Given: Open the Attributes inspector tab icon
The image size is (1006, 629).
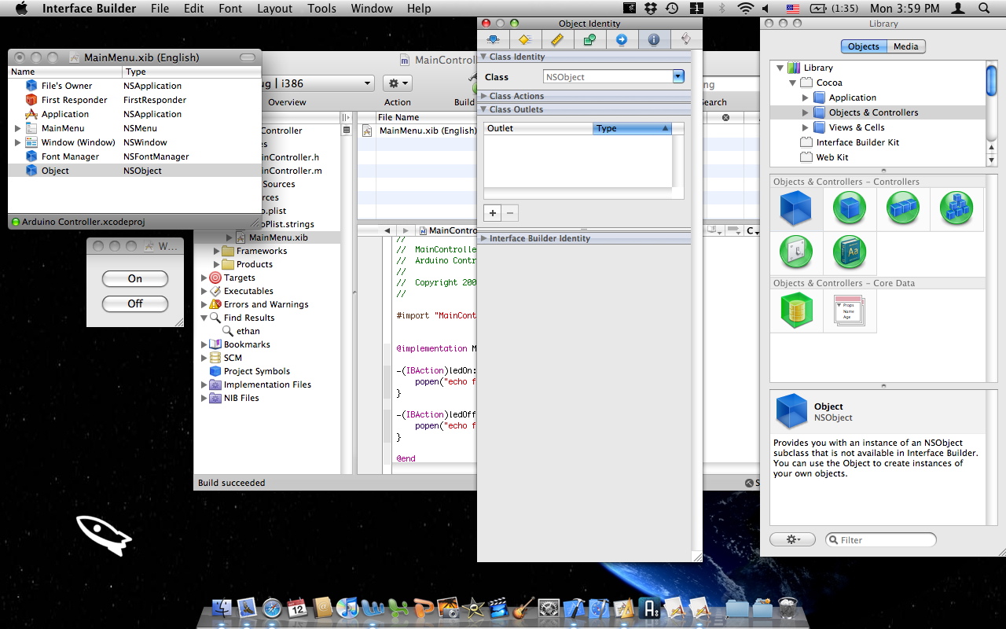Looking at the screenshot, I should (494, 39).
